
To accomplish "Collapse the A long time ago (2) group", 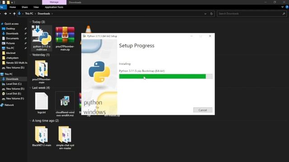I will point(30,121).
